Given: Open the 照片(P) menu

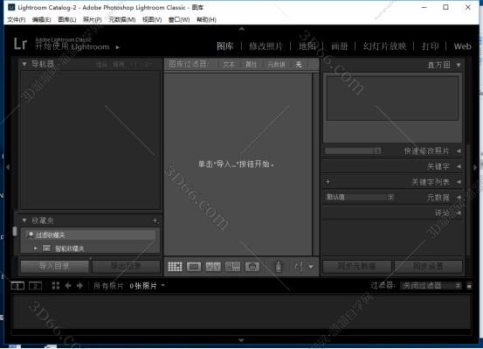Looking at the screenshot, I should pyautogui.click(x=93, y=20).
